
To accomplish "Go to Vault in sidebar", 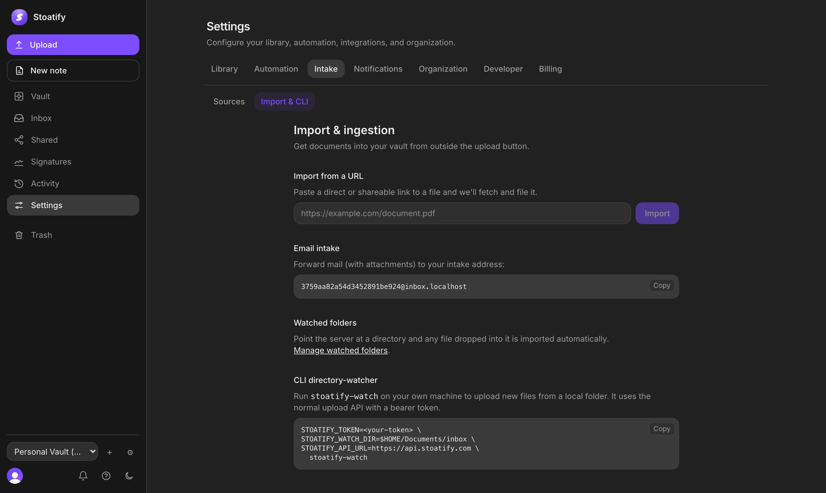I will coord(73,96).
